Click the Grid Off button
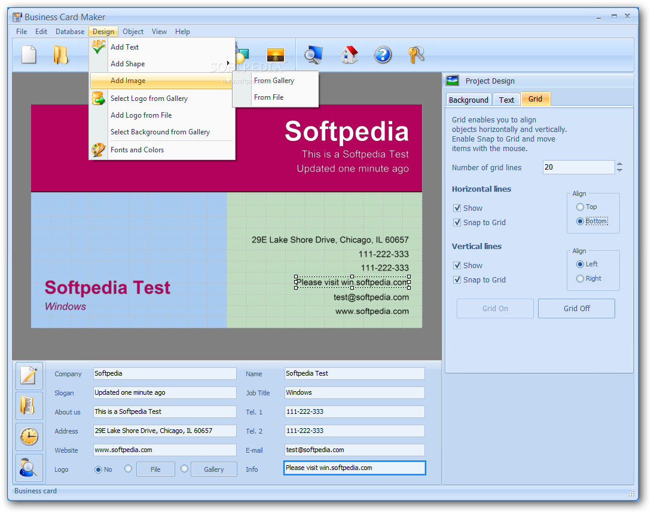651x513 pixels. point(576,309)
